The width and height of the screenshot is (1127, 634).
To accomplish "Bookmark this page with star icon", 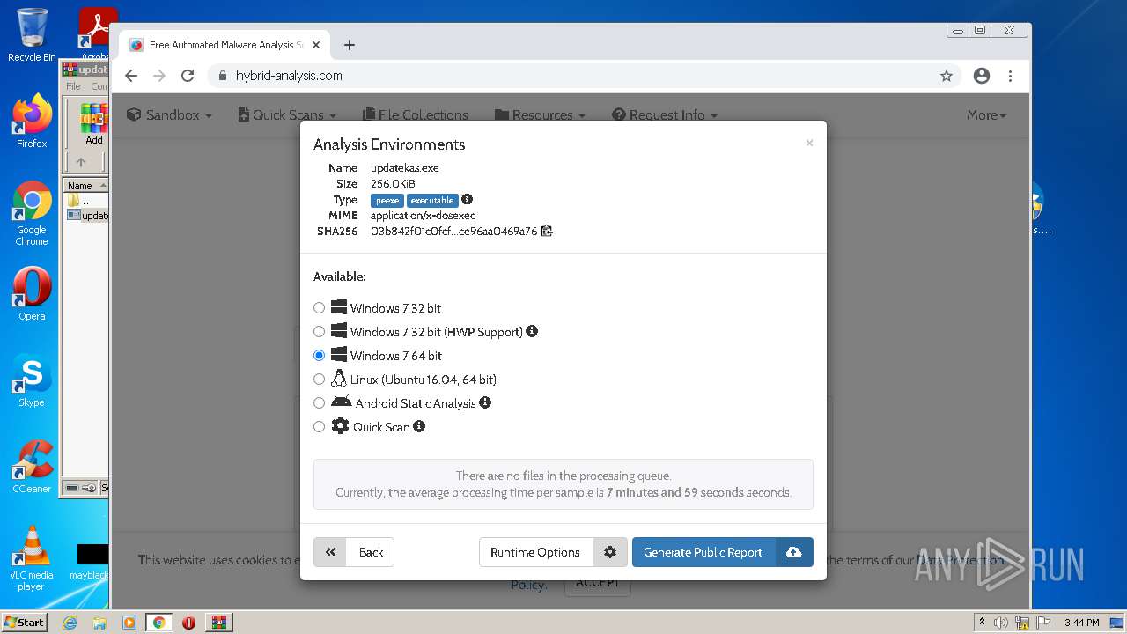I will (x=947, y=76).
